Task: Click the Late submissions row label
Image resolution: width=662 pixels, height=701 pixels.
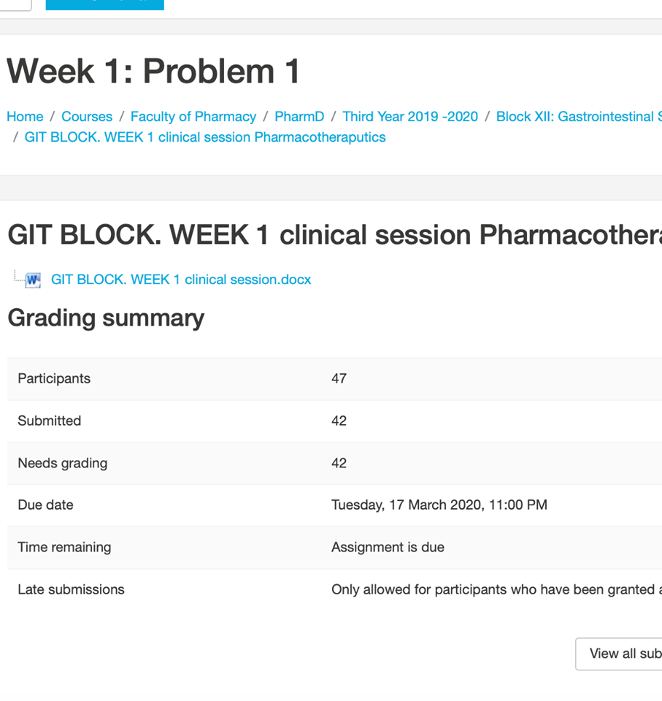Action: tap(71, 589)
